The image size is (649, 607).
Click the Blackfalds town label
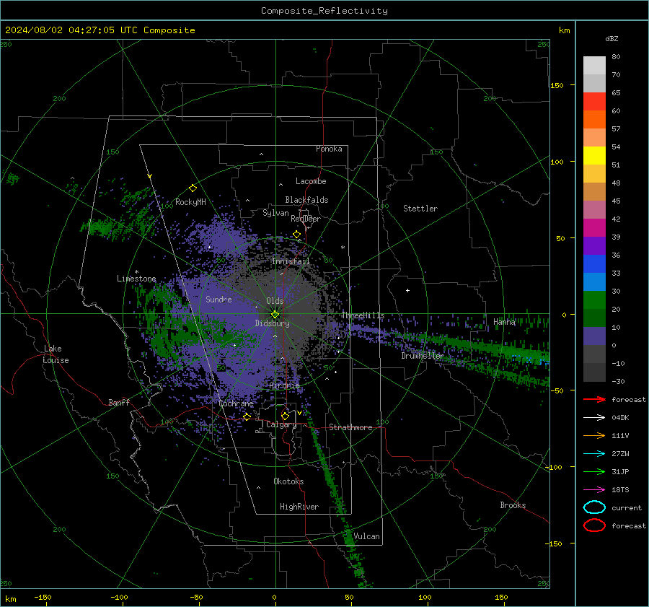(306, 200)
